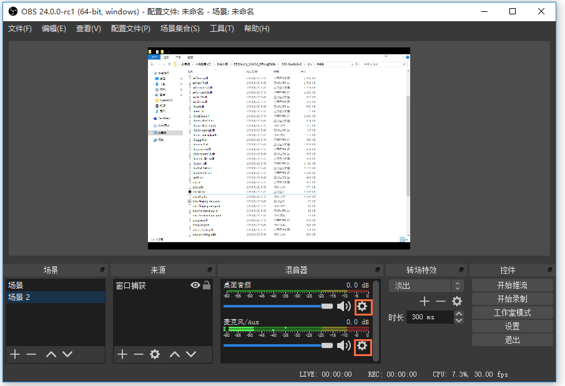Screen dimensions: 565x386
Task: Move the selected source down
Action: pos(191,354)
